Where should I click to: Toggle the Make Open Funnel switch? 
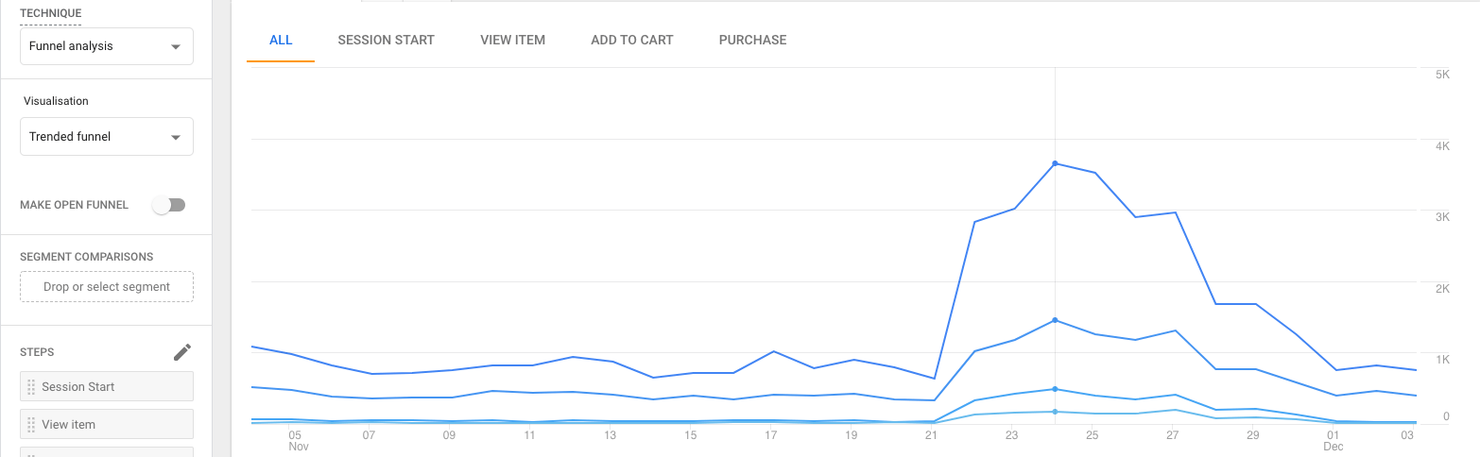170,205
